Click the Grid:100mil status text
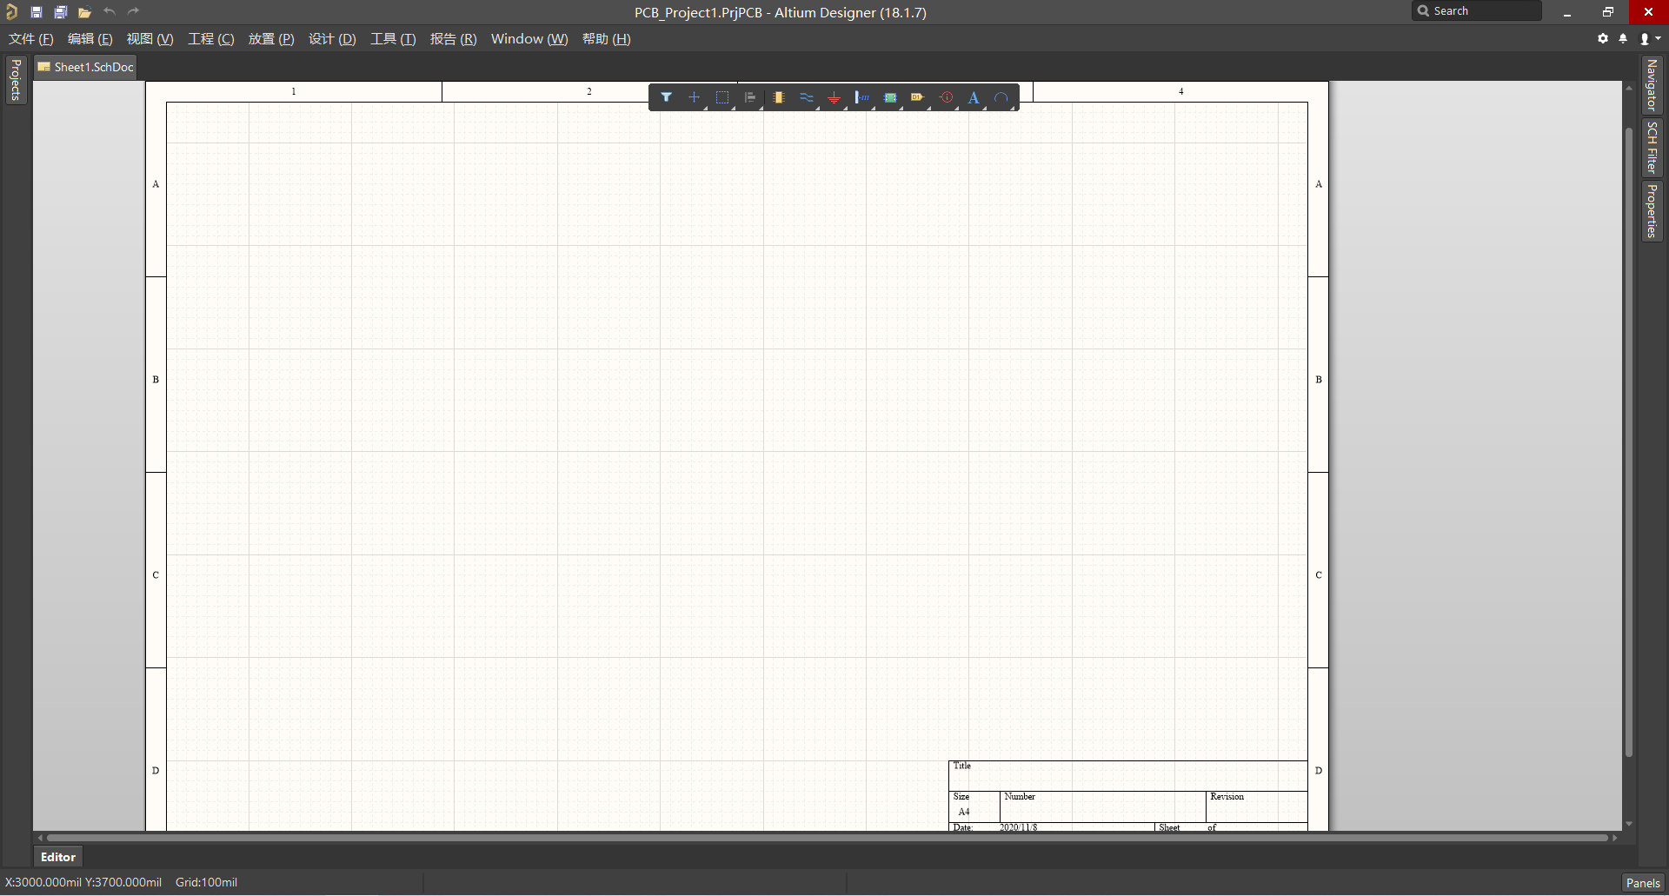Image resolution: width=1669 pixels, height=896 pixels. (x=206, y=882)
